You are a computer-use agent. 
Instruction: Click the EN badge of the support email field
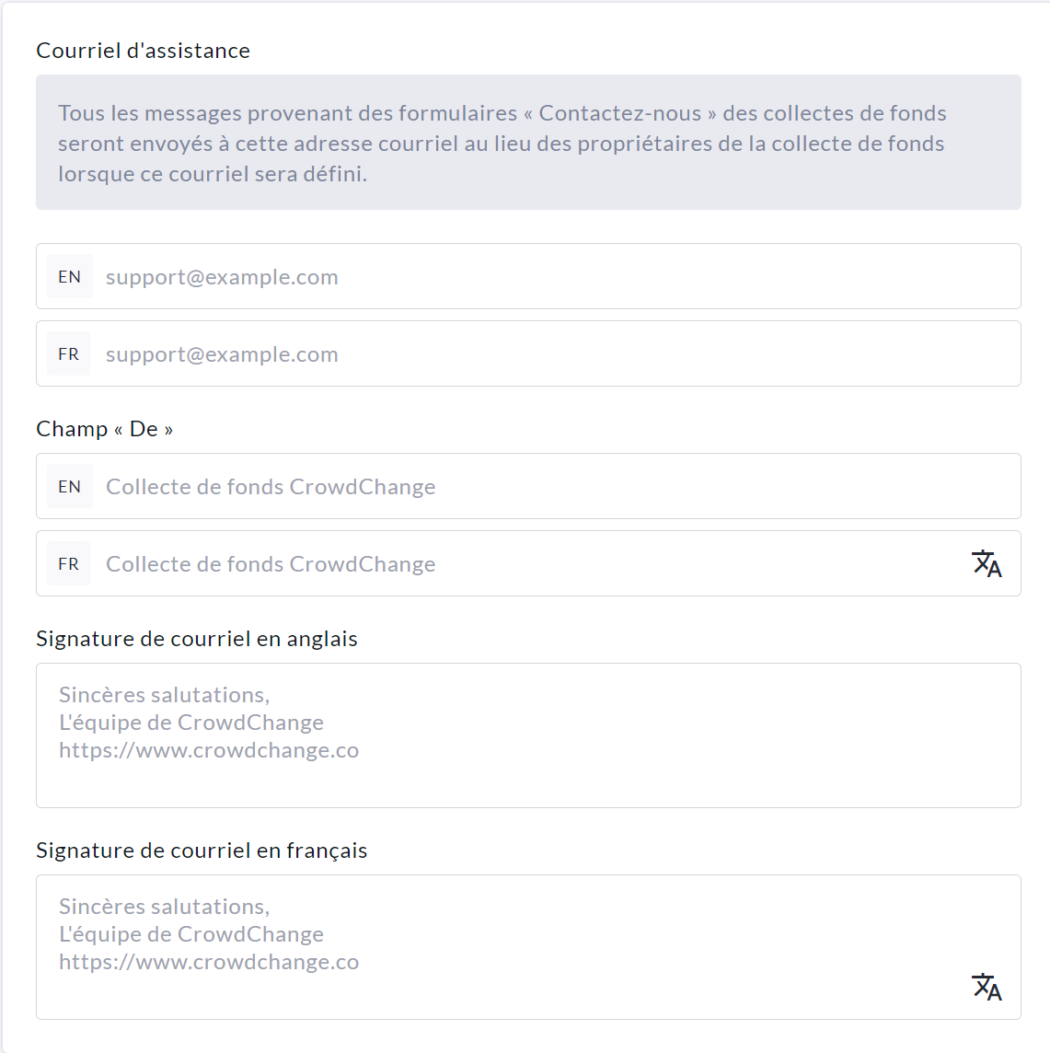point(69,277)
